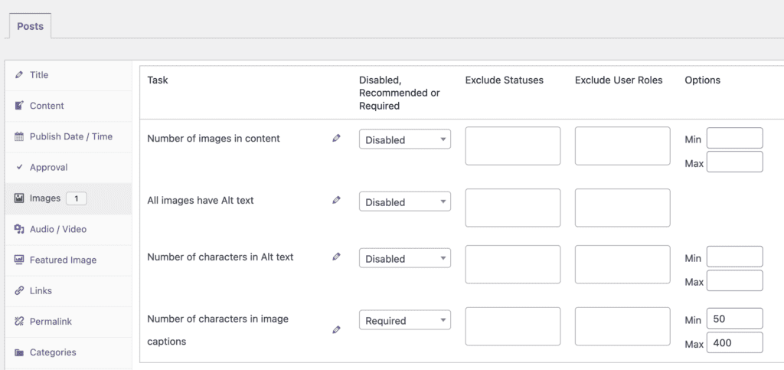The width and height of the screenshot is (784, 370).
Task: Select the Title sidebar tab
Action: (x=39, y=75)
